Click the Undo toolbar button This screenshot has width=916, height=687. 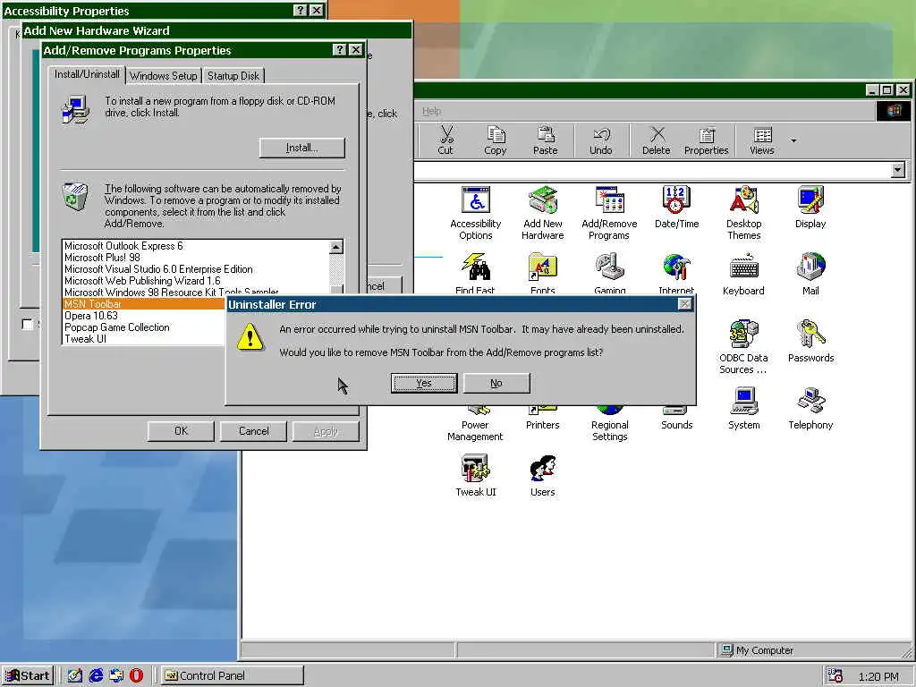(x=600, y=140)
